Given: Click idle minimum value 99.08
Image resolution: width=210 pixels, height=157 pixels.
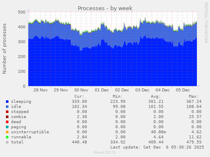Looking at the screenshot, I should click(x=119, y=107).
